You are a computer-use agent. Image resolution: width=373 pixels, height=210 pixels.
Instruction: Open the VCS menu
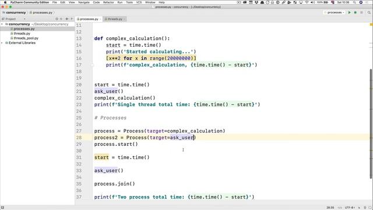click(x=139, y=2)
